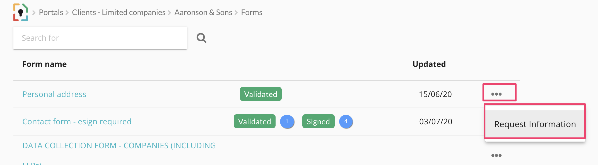Screen dimensions: 598x165
Task: Open the Aaronson & Sons breadcrumb
Action: coord(203,13)
